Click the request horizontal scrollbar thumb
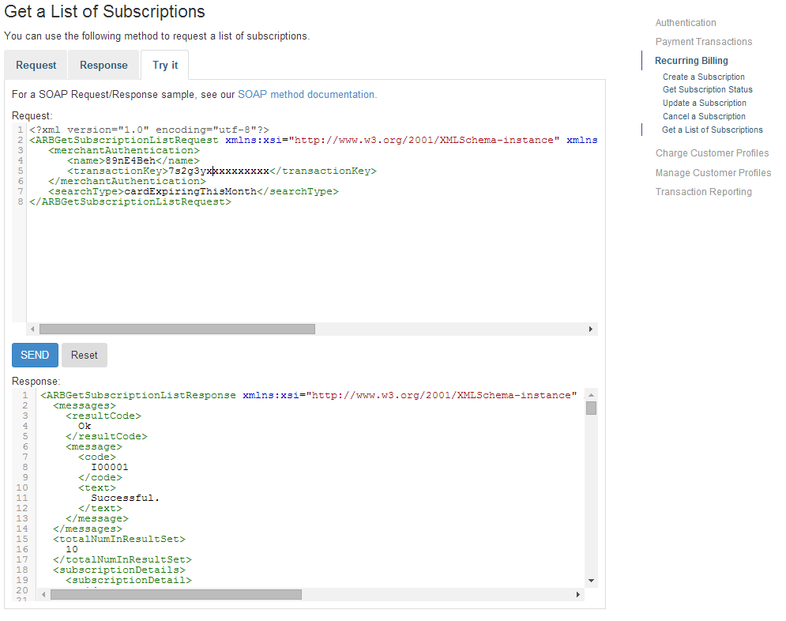The image size is (786, 621). [177, 329]
